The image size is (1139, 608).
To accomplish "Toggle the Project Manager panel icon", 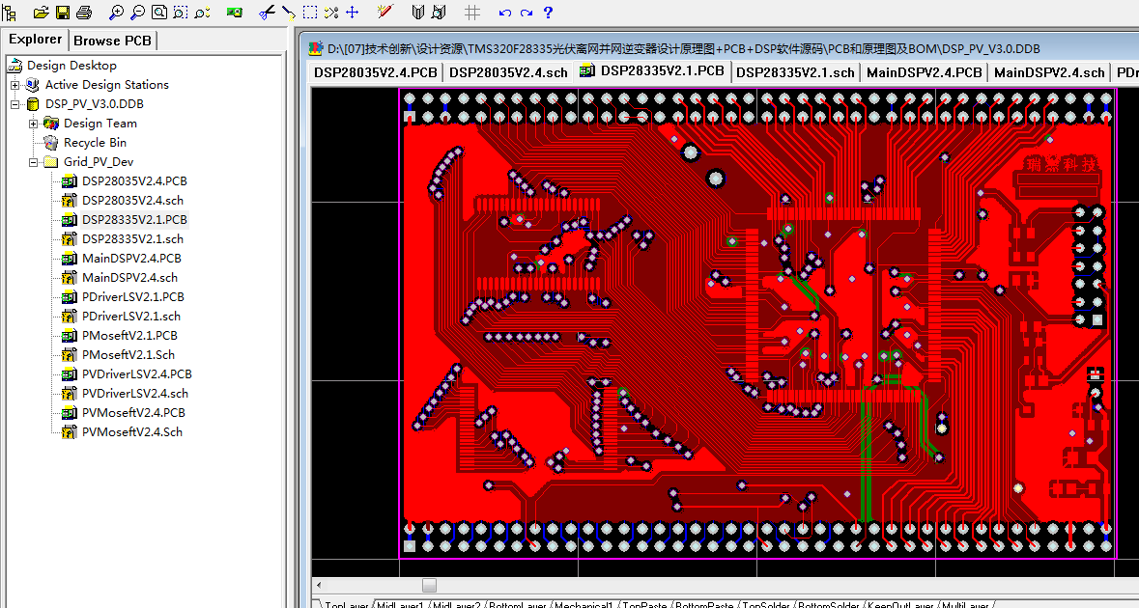I will coord(10,13).
